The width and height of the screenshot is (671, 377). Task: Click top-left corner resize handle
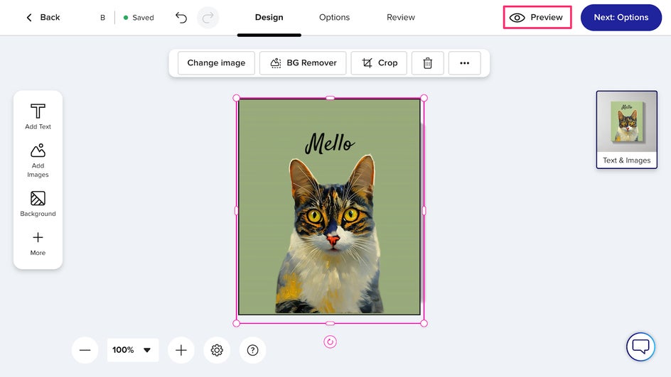(236, 98)
